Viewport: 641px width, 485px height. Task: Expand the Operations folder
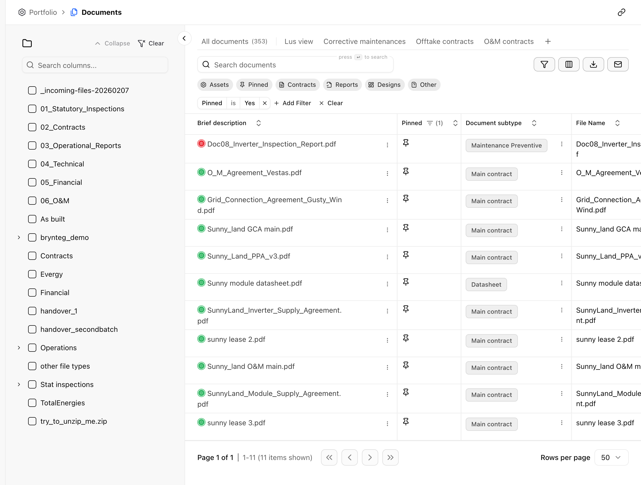19,348
